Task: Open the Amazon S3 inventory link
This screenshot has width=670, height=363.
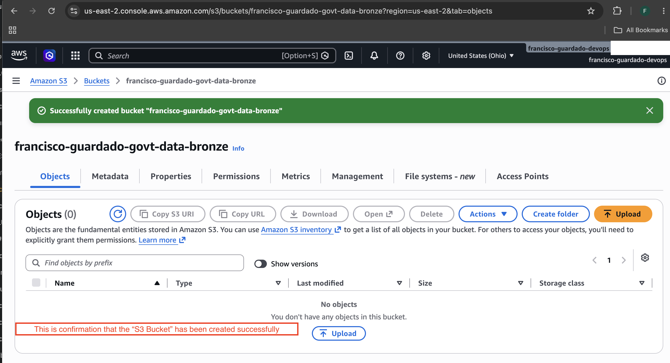Action: pos(301,230)
